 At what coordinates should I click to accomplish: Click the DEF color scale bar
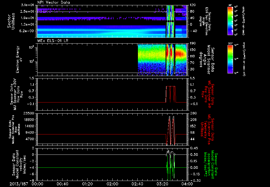[230, 59]
